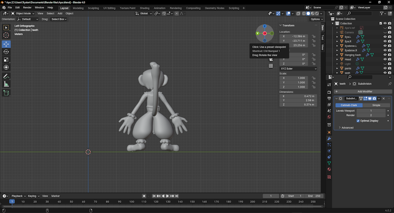Click the Add Modifier button

pyautogui.click(x=363, y=91)
